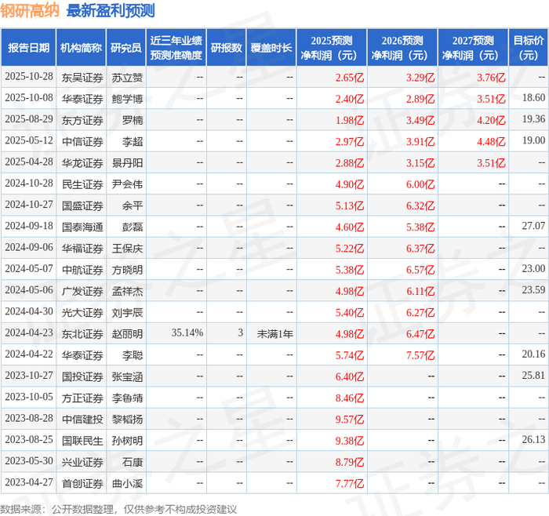Click the 近三年业绩预测准确度 column header

coord(176,48)
